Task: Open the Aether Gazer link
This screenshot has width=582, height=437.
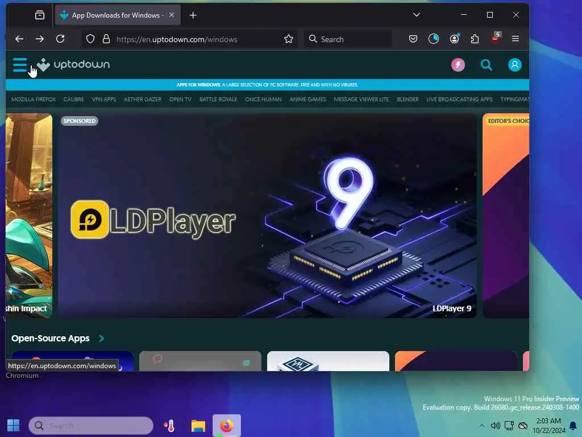Action: (x=143, y=99)
